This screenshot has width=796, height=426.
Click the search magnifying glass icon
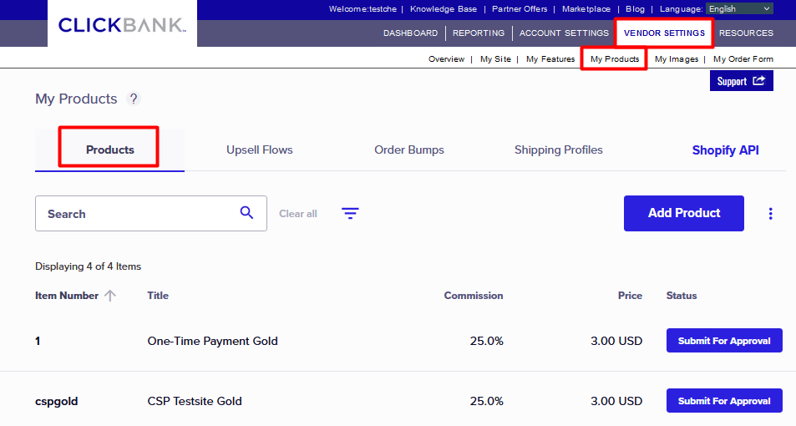(246, 213)
